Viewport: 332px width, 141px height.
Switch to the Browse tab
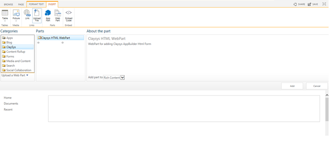[9, 4]
